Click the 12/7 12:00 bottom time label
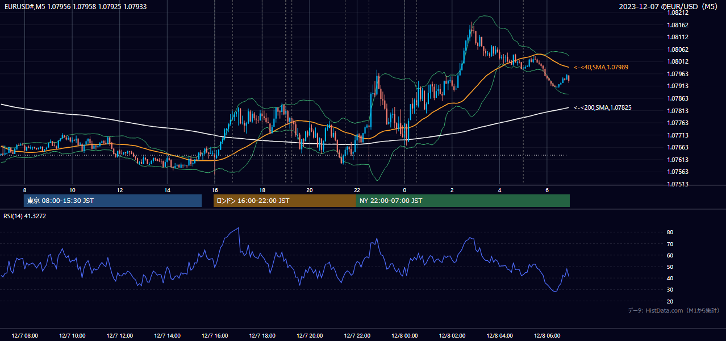Viewport: 726px width, 341px height. (119, 336)
